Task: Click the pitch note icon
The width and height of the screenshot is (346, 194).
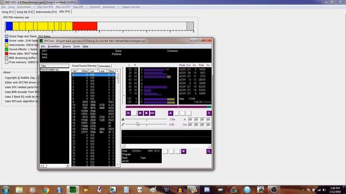Action: [x=123, y=124]
